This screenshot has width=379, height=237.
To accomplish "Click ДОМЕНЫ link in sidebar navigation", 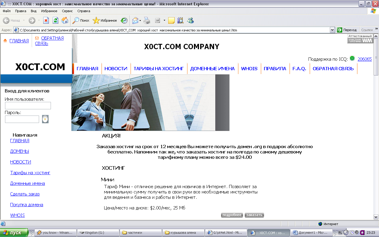I will [20, 151].
